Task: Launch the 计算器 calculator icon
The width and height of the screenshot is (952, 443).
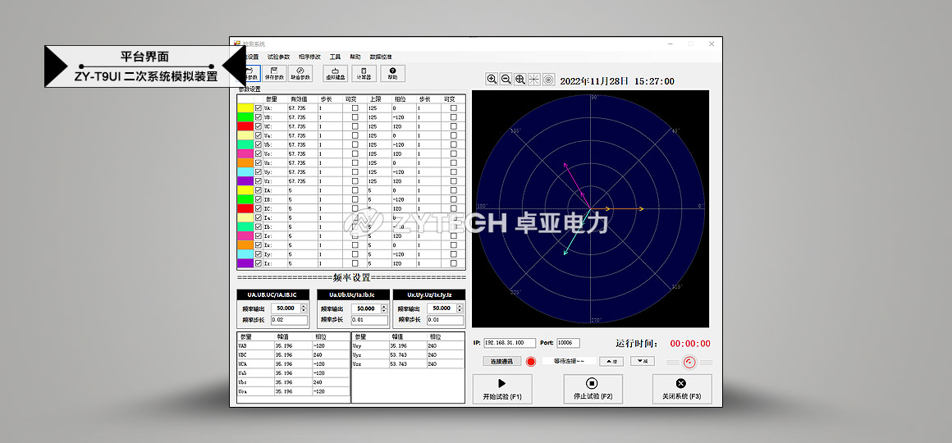Action: click(x=364, y=74)
